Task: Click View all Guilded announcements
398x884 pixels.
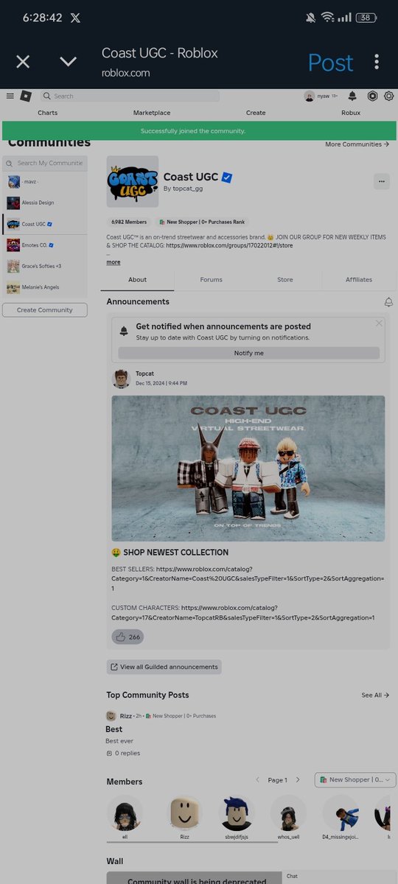Action: 164,667
